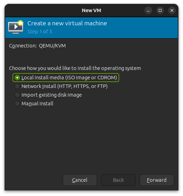
Task: Click the Connection label
Action: tap(23, 46)
